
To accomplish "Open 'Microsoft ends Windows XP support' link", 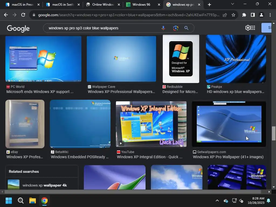I will pyautogui.click(x=40, y=92).
